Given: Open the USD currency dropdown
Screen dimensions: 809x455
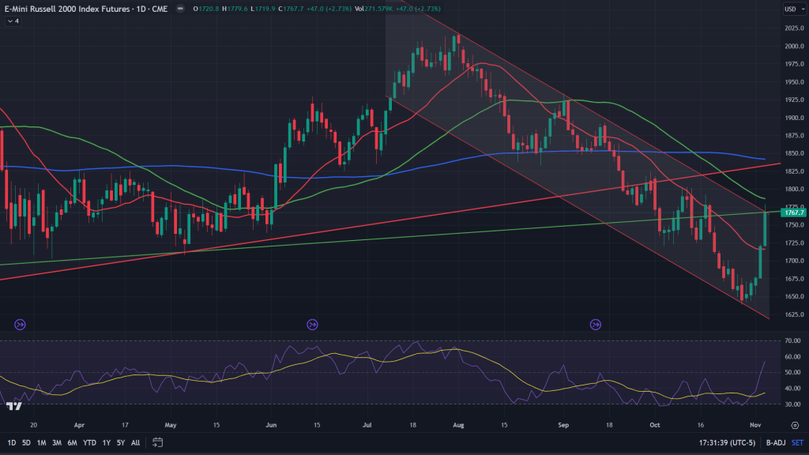Looking at the screenshot, I should (x=792, y=9).
